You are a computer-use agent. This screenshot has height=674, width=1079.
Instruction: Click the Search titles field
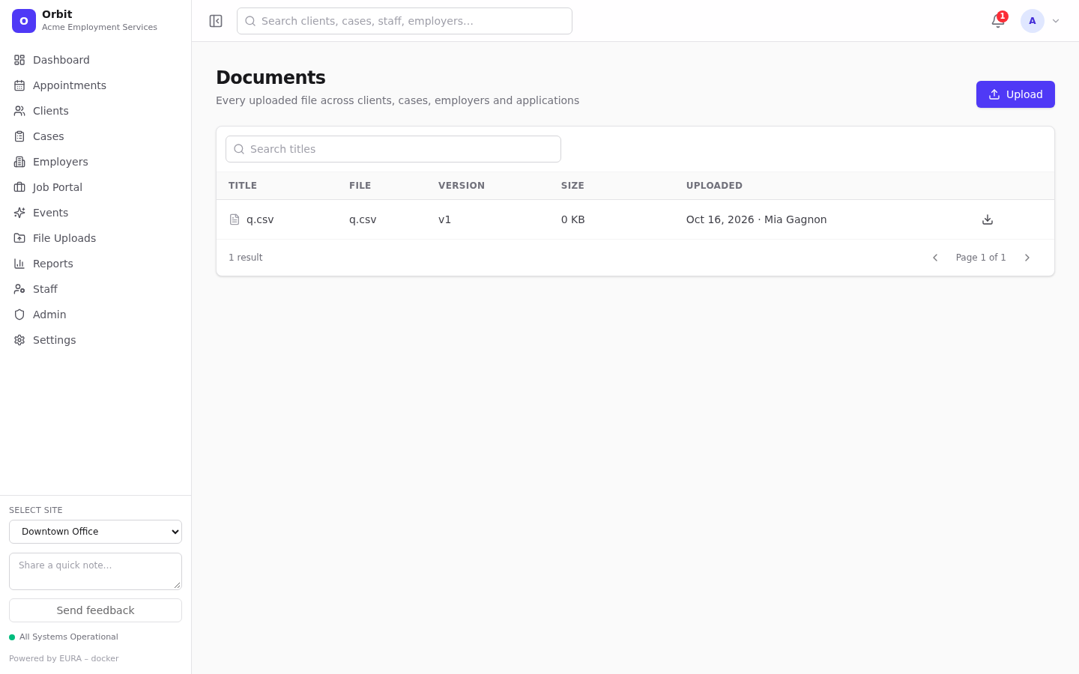tap(393, 149)
